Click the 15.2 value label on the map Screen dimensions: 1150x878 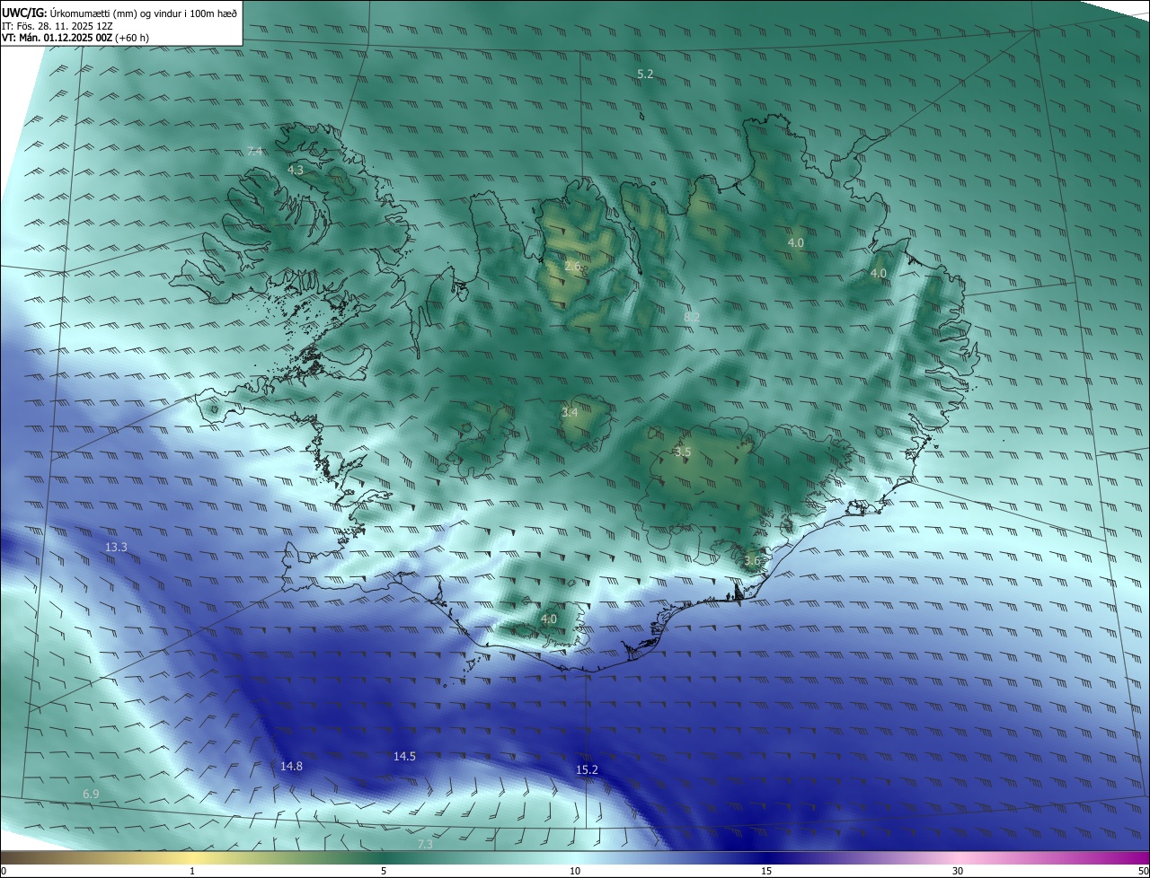587,770
